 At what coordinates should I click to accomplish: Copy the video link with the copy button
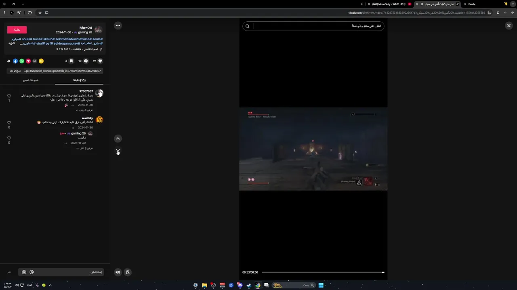coord(15,71)
